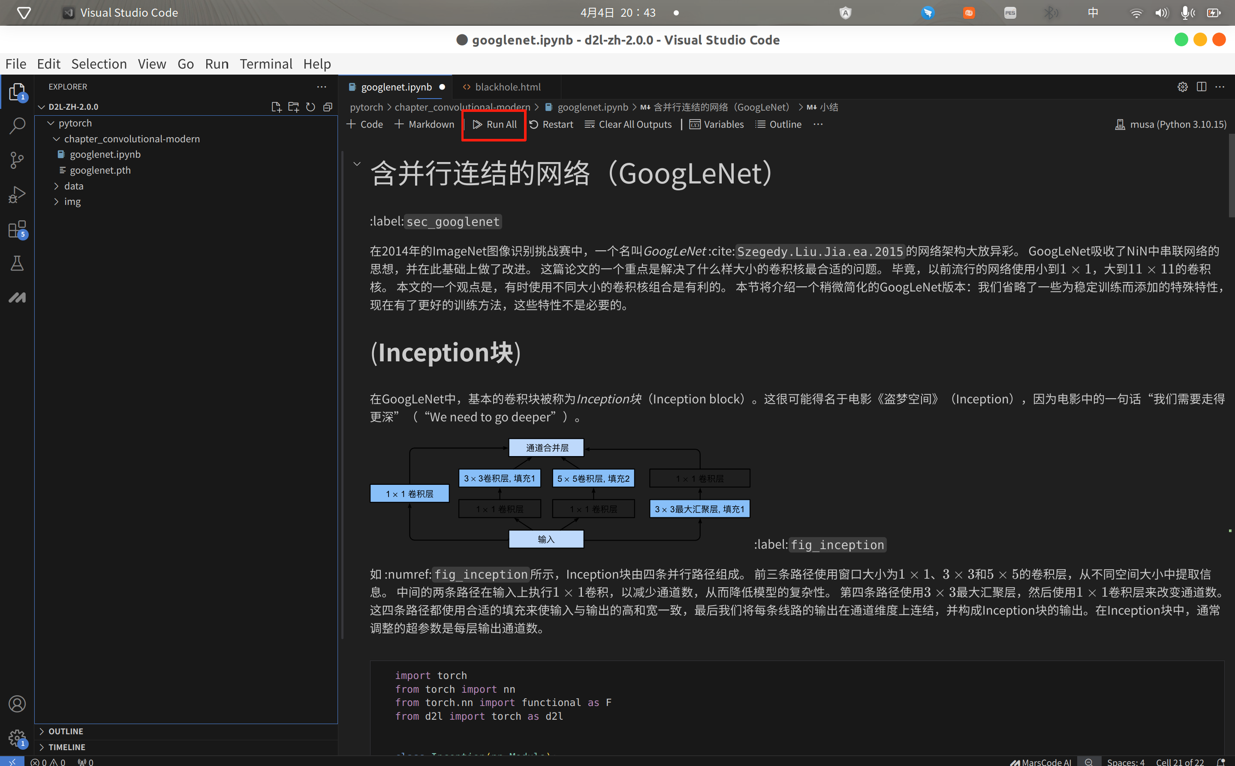Expand the data folder
Viewport: 1235px width, 766px height.
[73, 186]
